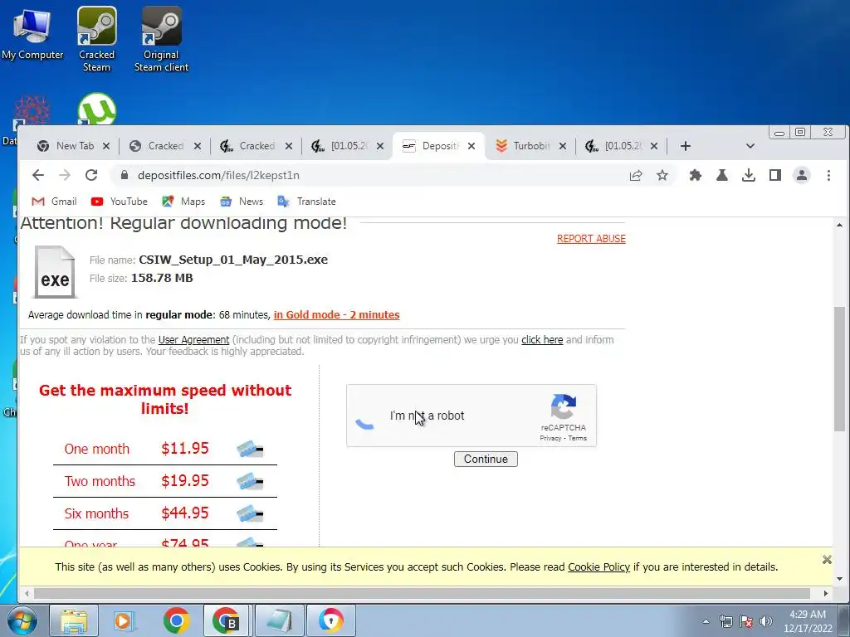The height and width of the screenshot is (637, 850).
Task: Bookmark this page with the star icon
Action: (662, 175)
